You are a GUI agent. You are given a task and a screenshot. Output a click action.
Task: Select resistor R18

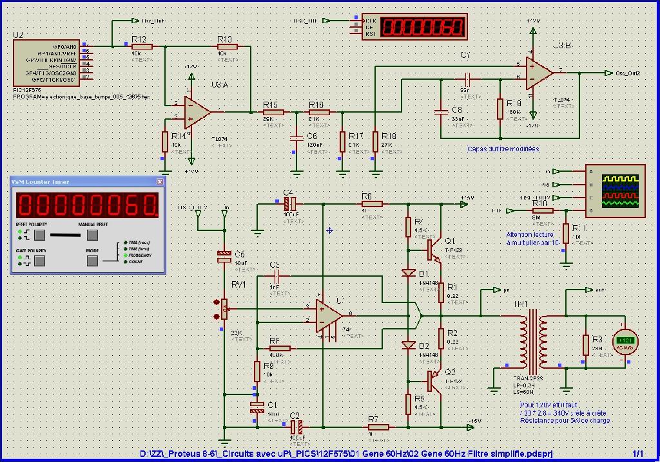375,142
